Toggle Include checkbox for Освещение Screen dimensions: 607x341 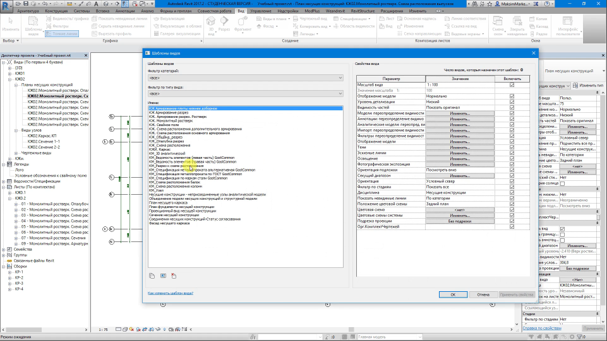coord(512,158)
